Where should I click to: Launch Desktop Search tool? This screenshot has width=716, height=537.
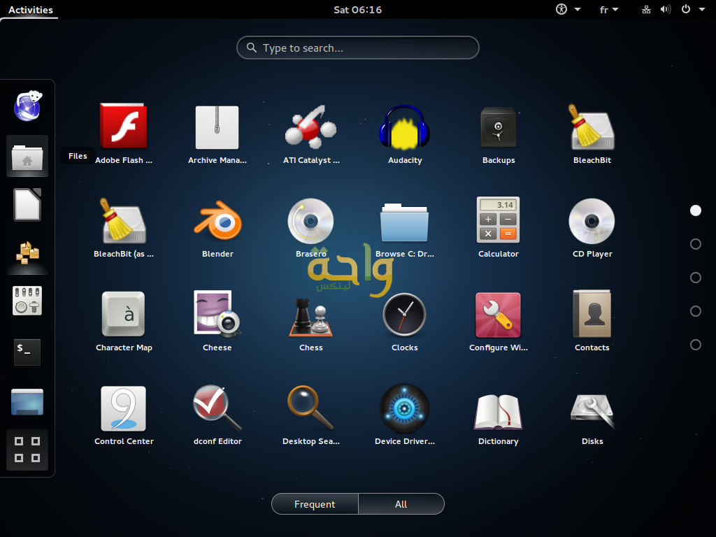(311, 408)
